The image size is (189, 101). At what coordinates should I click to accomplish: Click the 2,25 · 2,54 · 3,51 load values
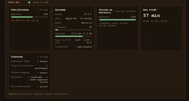point(83,41)
